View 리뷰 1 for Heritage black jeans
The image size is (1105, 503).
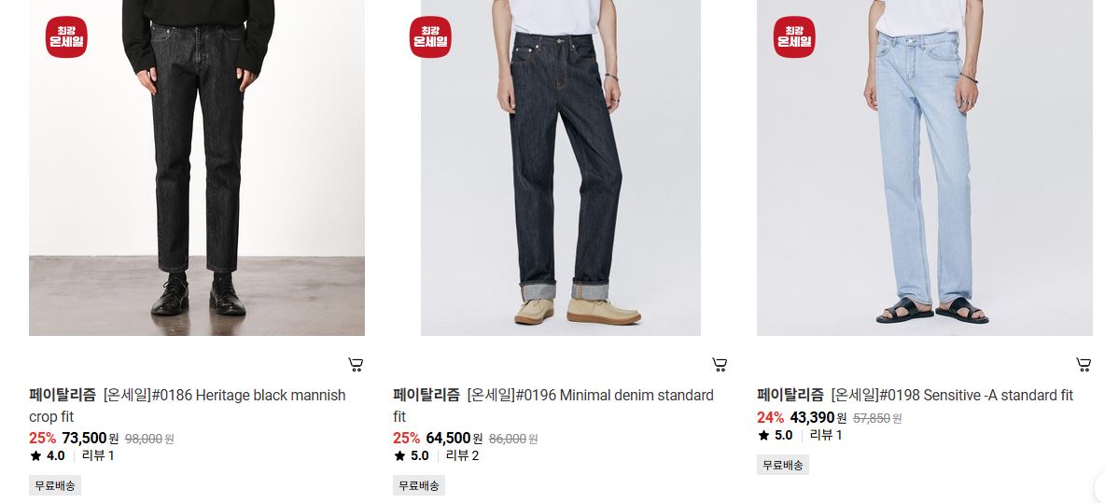[98, 455]
